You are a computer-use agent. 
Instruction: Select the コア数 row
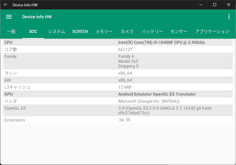coord(118,49)
